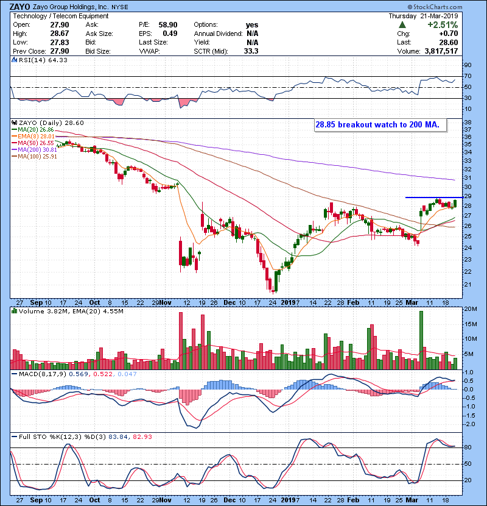Click the NYSE exchange label
The width and height of the screenshot is (487, 506).
point(120,7)
